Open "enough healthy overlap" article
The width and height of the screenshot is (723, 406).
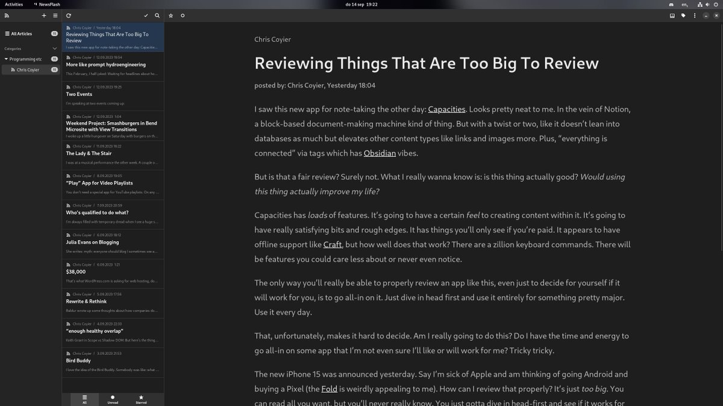tap(113, 333)
